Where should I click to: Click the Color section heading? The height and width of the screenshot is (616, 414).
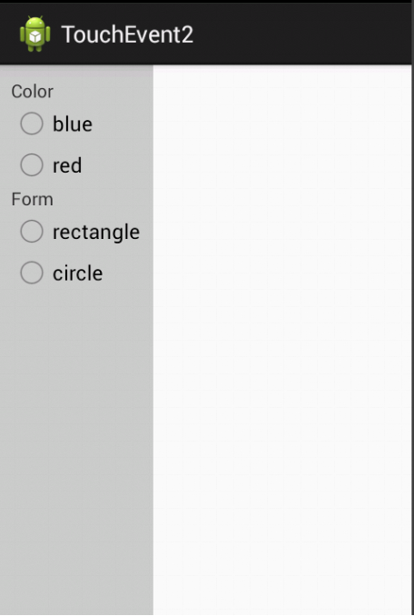32,92
